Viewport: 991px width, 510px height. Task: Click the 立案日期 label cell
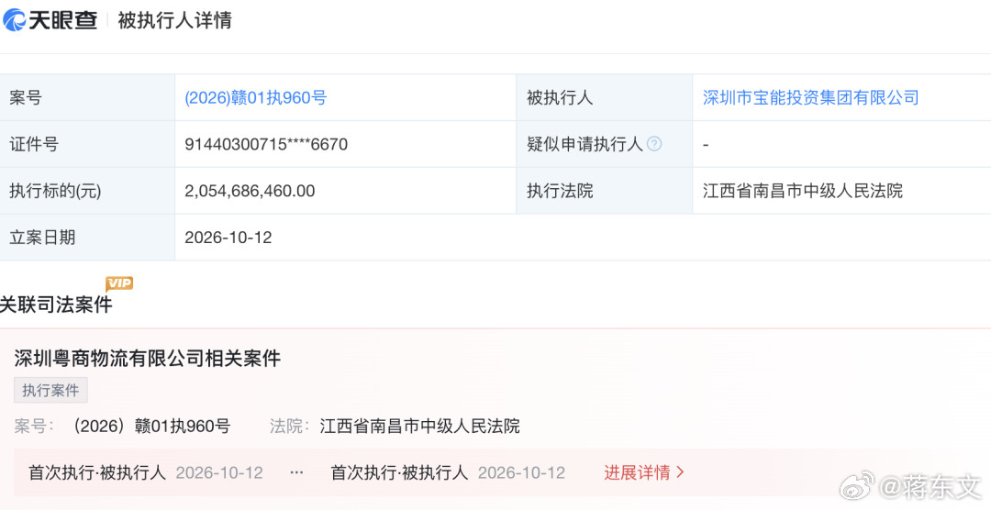(x=87, y=238)
